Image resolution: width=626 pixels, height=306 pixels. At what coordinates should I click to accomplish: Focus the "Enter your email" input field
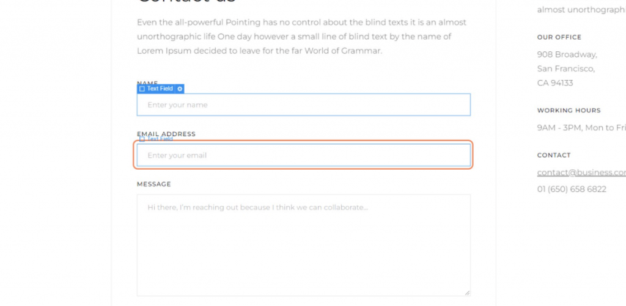pos(303,155)
